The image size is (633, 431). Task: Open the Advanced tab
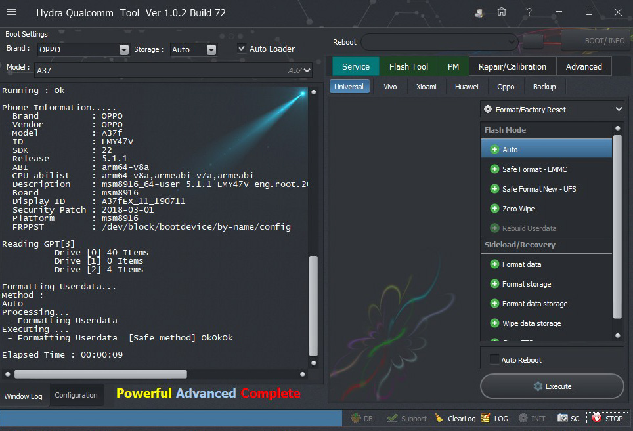(x=584, y=66)
